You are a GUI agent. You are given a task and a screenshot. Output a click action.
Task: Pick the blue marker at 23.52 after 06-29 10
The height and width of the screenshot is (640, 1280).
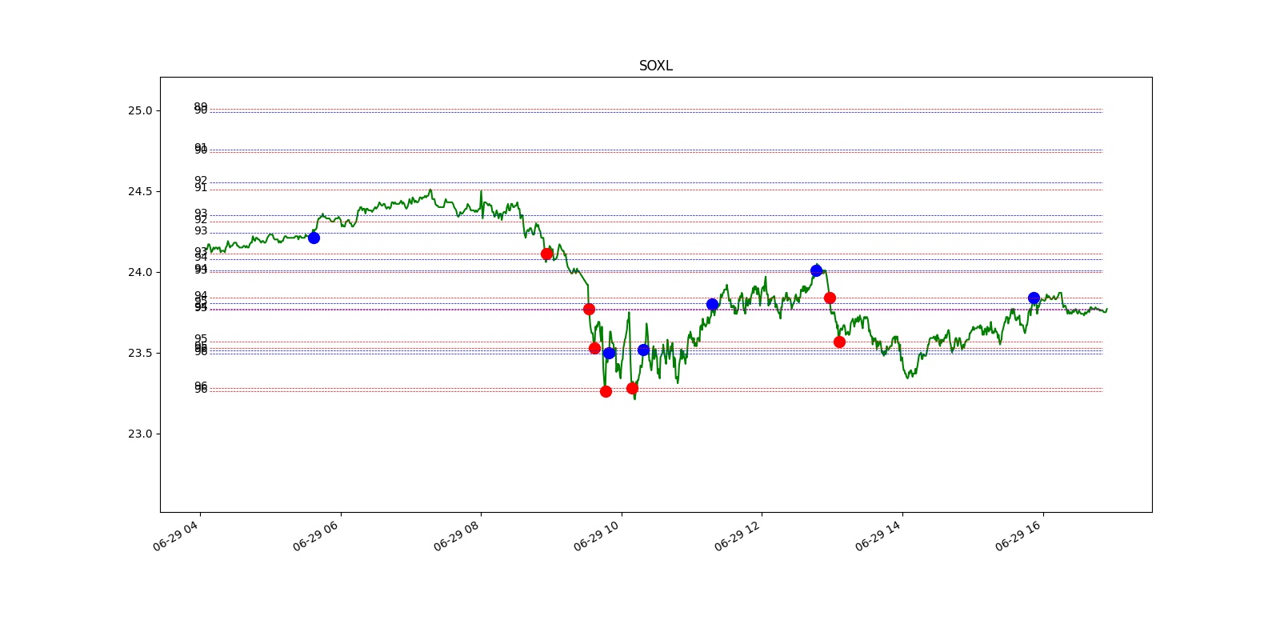coord(643,350)
